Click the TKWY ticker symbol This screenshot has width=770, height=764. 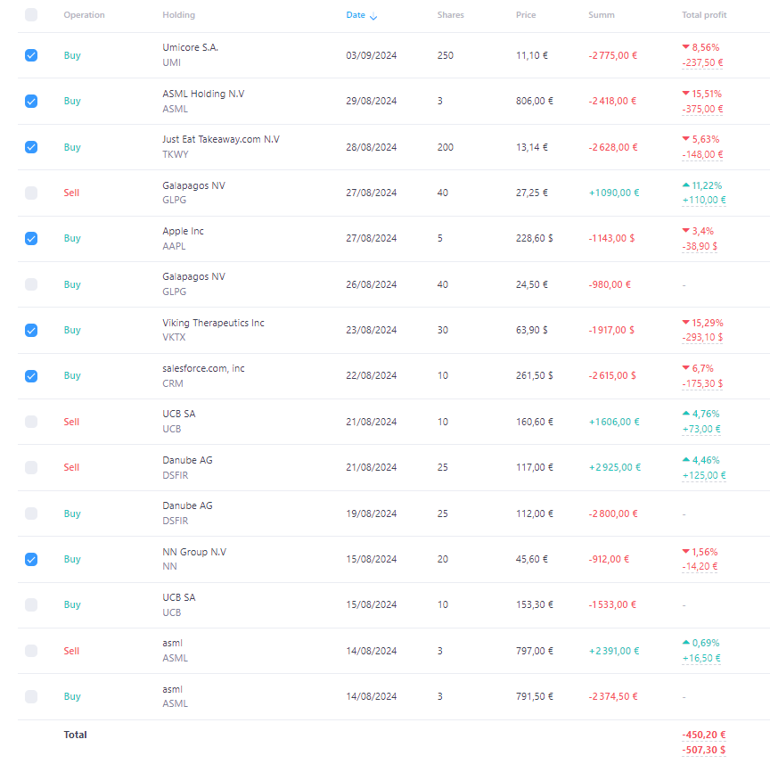176,154
